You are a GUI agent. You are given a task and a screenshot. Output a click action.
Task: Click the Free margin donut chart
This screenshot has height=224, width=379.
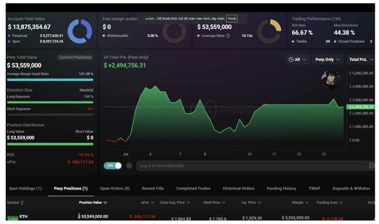point(174,32)
